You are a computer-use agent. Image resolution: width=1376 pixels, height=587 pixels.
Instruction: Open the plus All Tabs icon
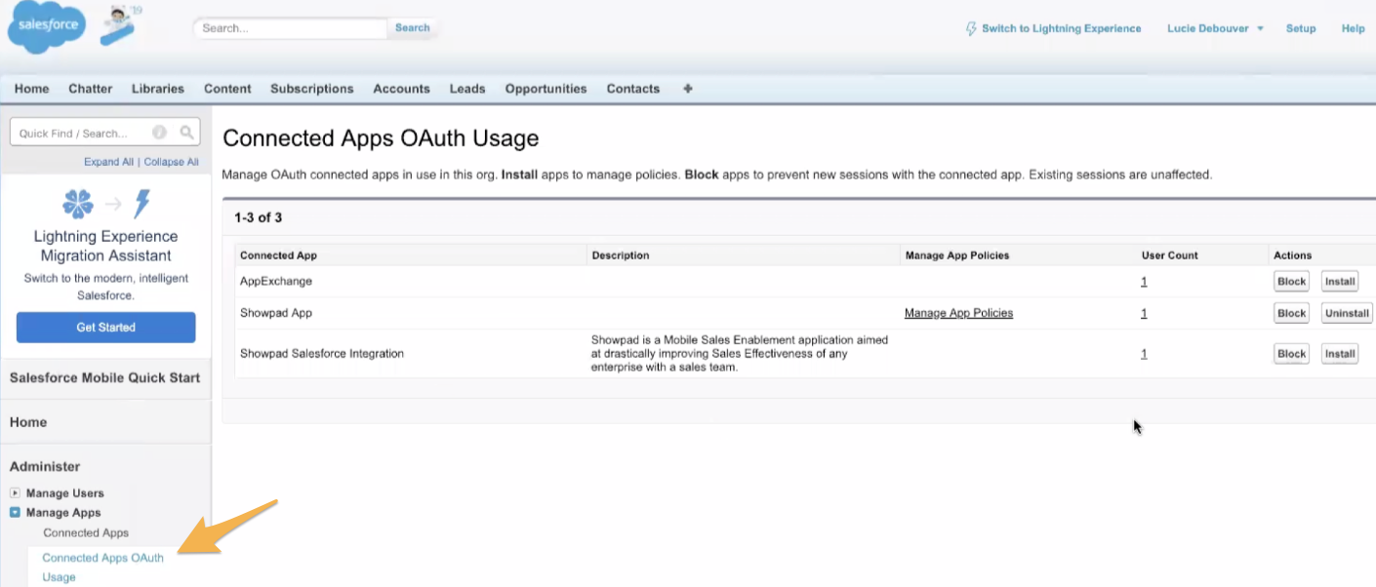688,89
